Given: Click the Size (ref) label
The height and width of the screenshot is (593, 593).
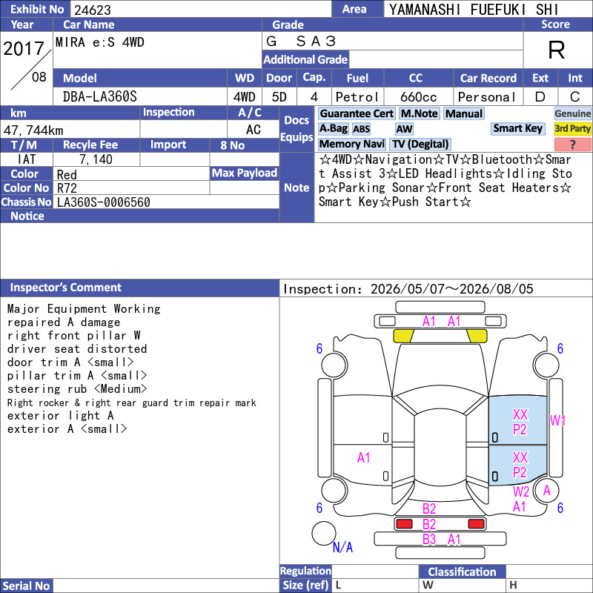Looking at the screenshot, I should [x=305, y=585].
